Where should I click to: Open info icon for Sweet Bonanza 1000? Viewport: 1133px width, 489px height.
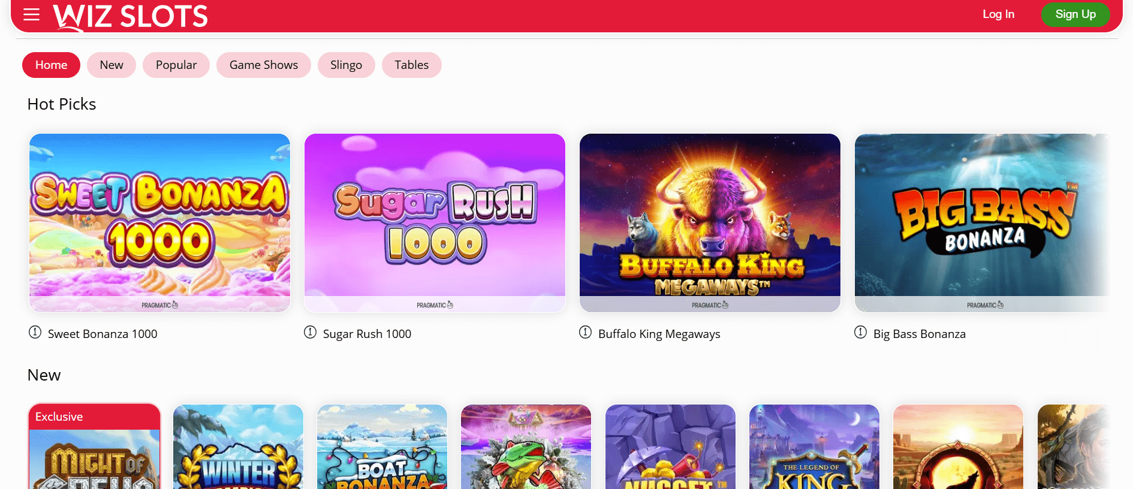click(x=35, y=332)
